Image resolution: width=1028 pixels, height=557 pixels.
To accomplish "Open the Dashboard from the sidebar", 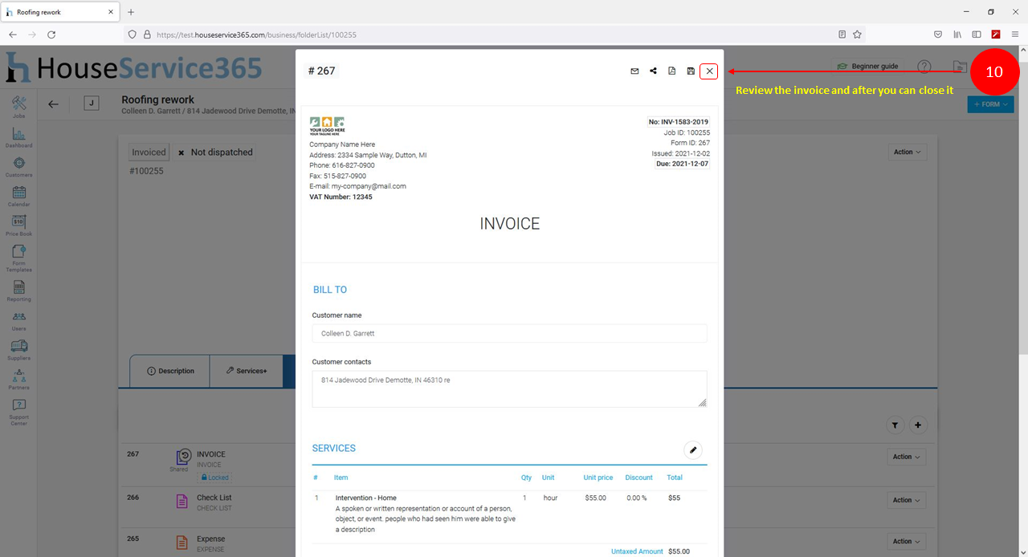I will [x=19, y=137].
